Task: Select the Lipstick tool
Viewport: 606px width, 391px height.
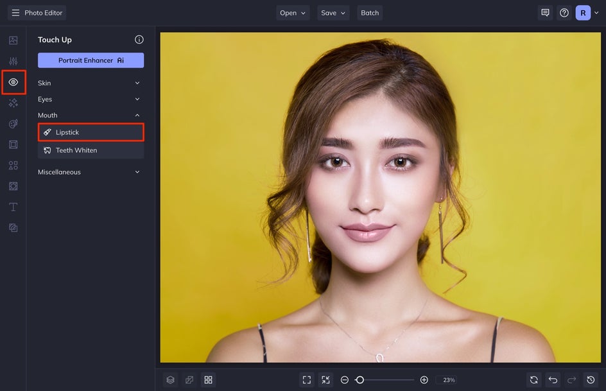Action: (91, 132)
